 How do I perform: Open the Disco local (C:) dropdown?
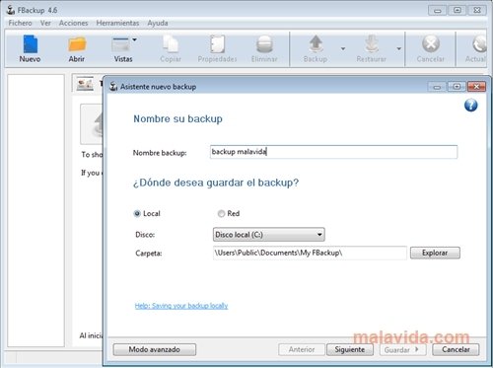coord(269,235)
